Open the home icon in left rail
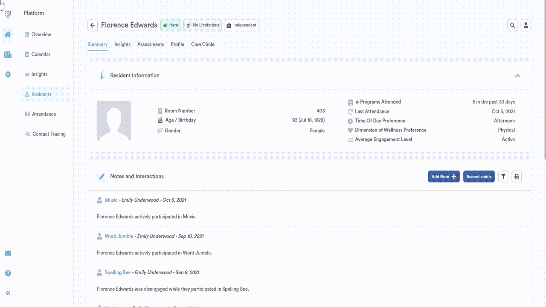The width and height of the screenshot is (546, 307). 8,35
